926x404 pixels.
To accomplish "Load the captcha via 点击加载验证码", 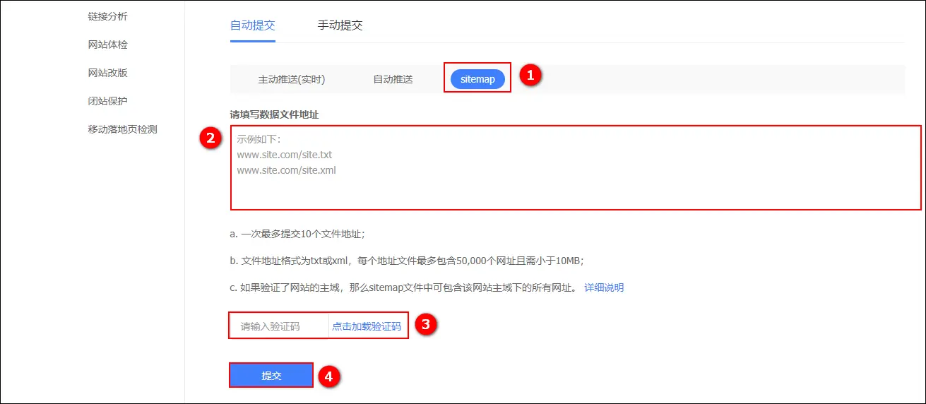I will pyautogui.click(x=367, y=326).
